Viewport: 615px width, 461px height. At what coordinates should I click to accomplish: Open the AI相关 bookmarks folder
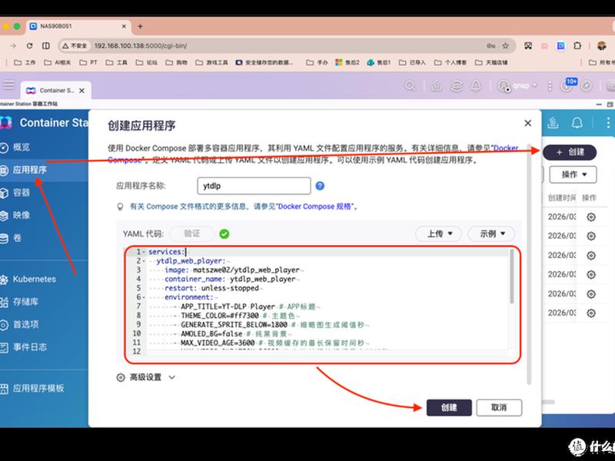(57, 62)
